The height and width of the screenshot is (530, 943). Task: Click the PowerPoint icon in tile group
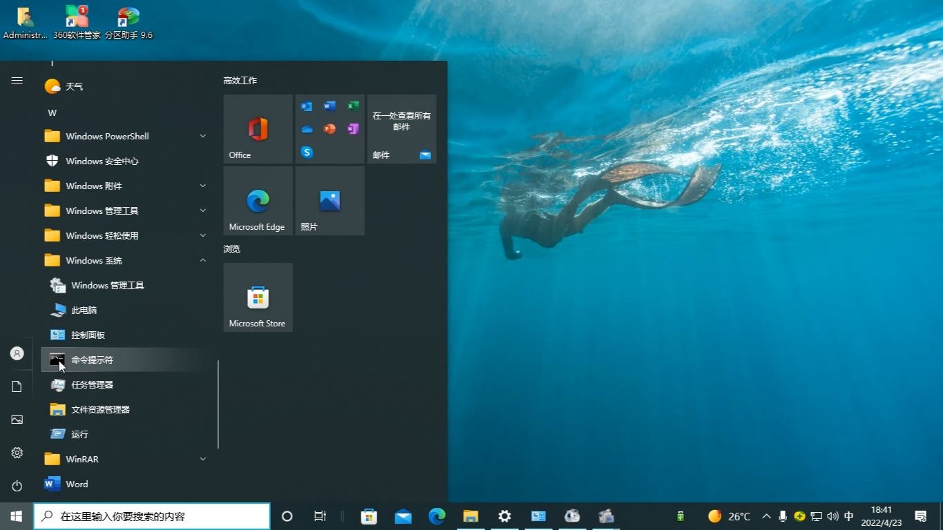pos(330,129)
